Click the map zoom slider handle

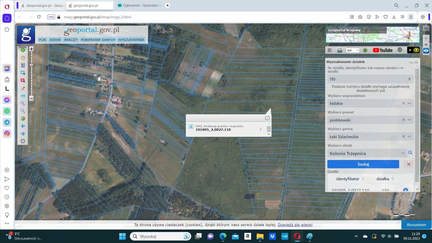pyautogui.click(x=31, y=65)
